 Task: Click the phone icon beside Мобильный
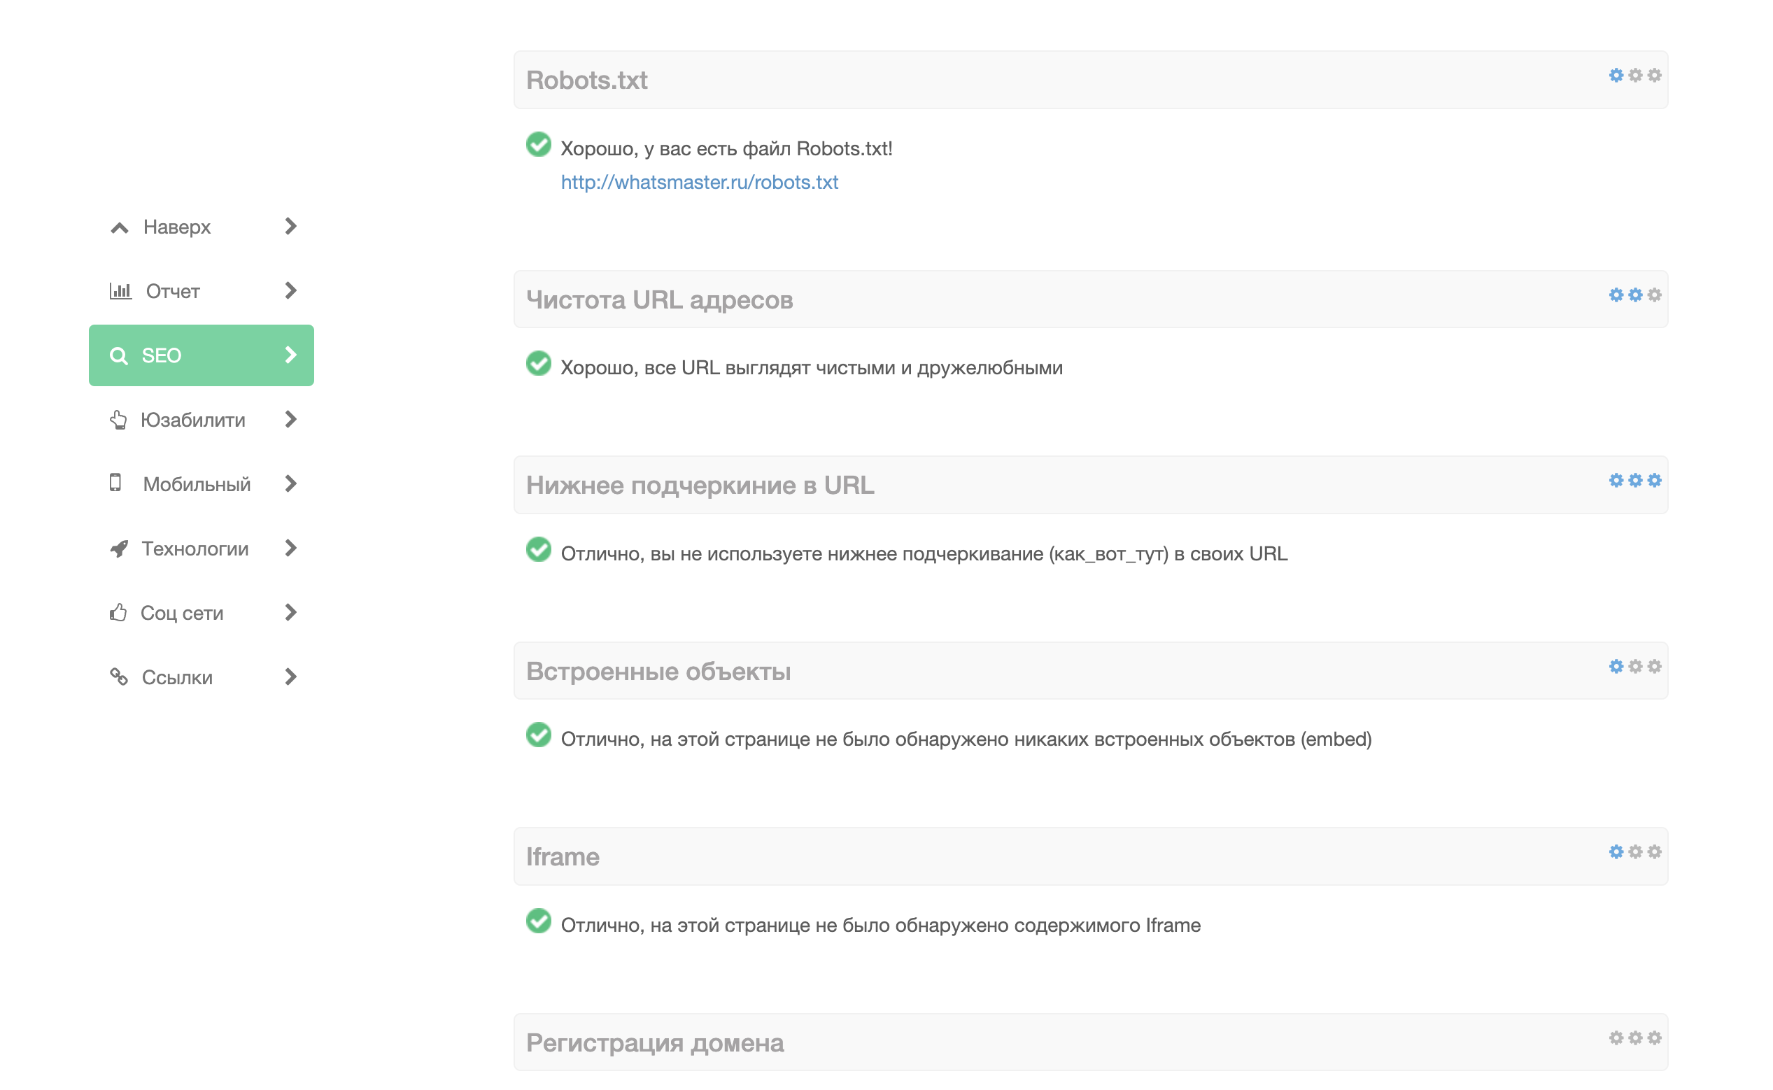pyautogui.click(x=115, y=483)
